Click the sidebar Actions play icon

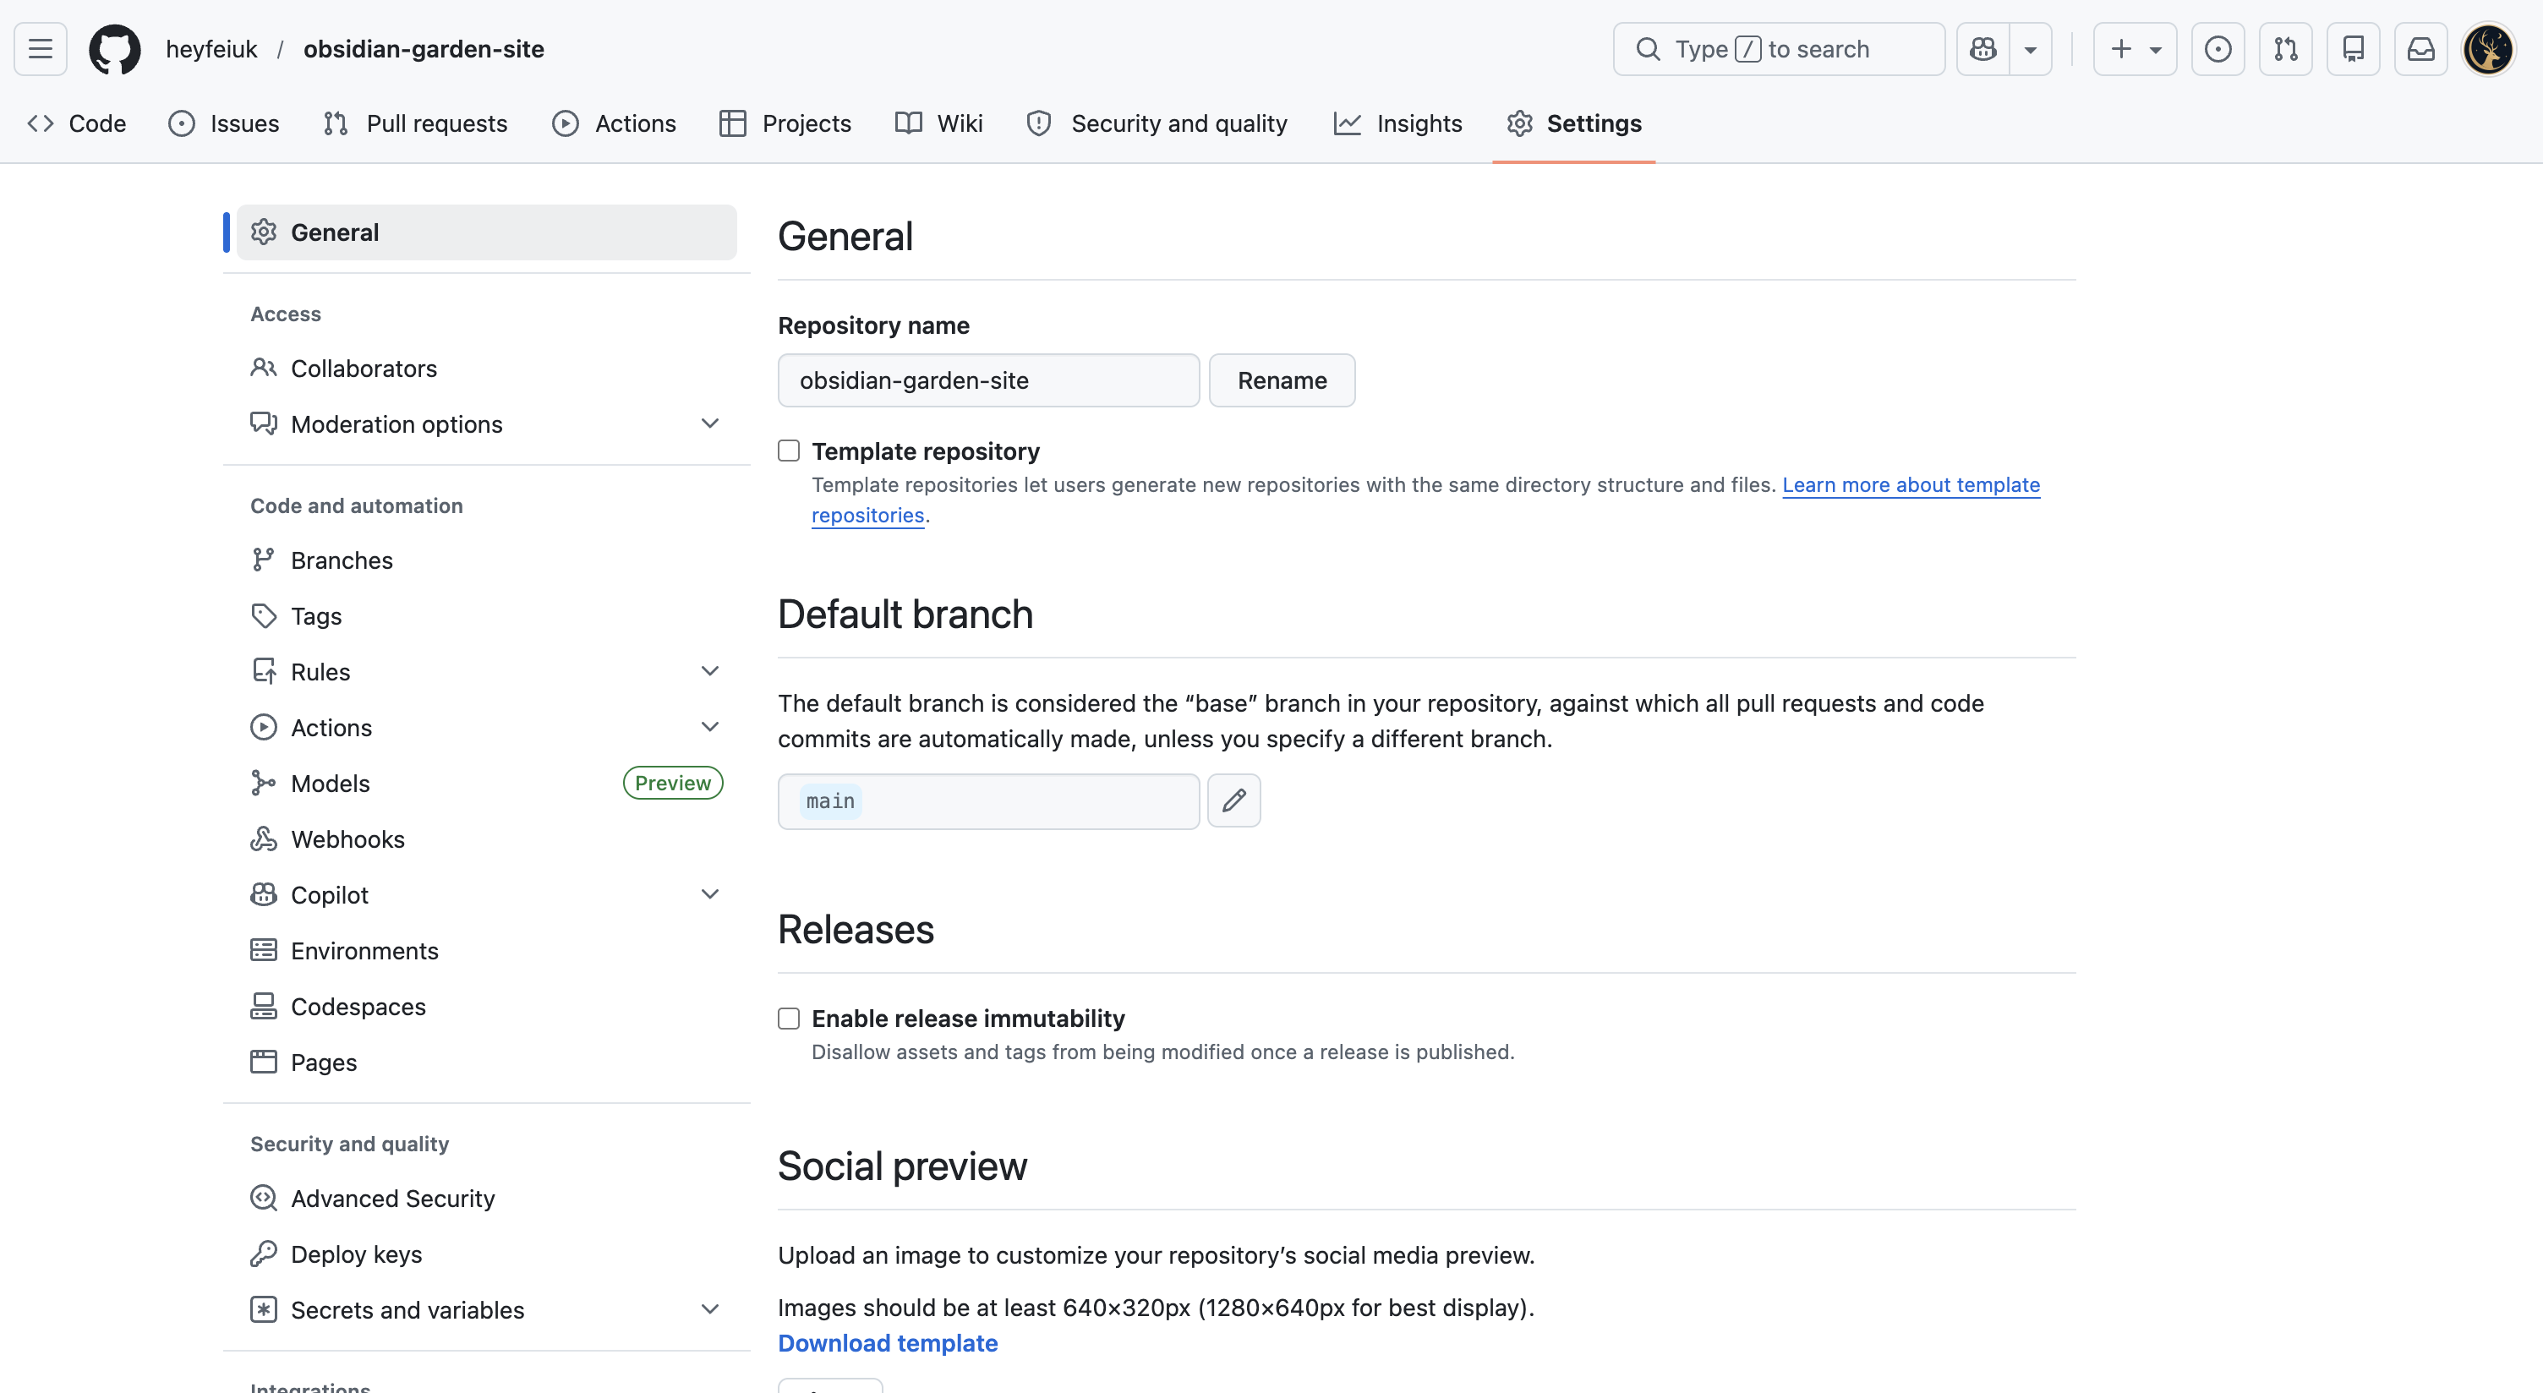(x=263, y=728)
